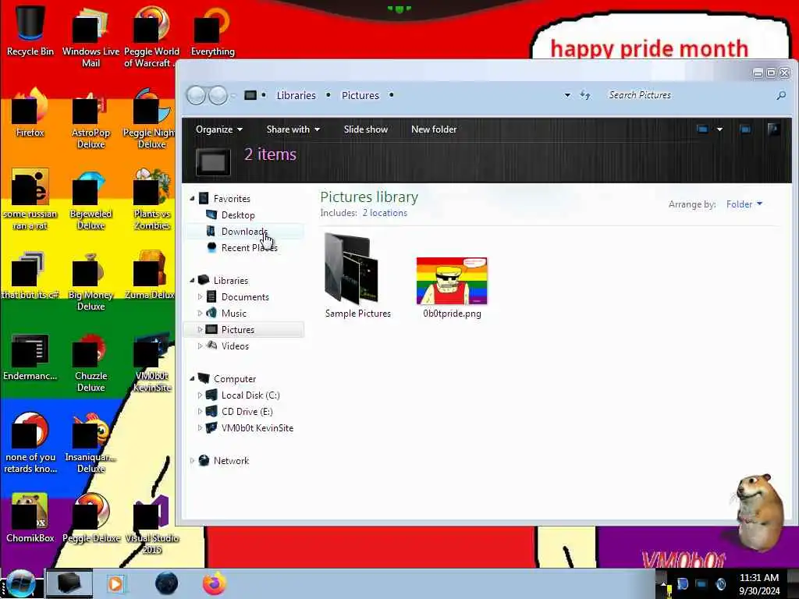The height and width of the screenshot is (599, 799).
Task: Select the Sample Pictures folder
Action: (x=357, y=275)
